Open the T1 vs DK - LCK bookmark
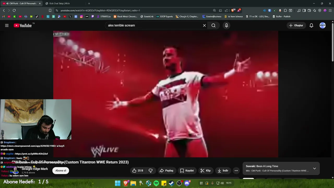The image size is (334, 188). [x=258, y=16]
